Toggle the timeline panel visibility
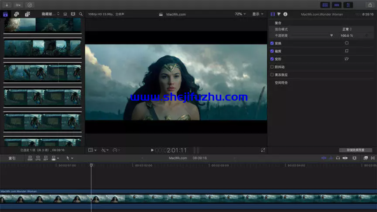377x212 pixels. [337, 5]
